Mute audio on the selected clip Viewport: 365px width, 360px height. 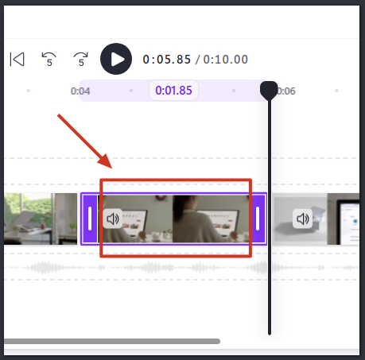[x=113, y=219]
